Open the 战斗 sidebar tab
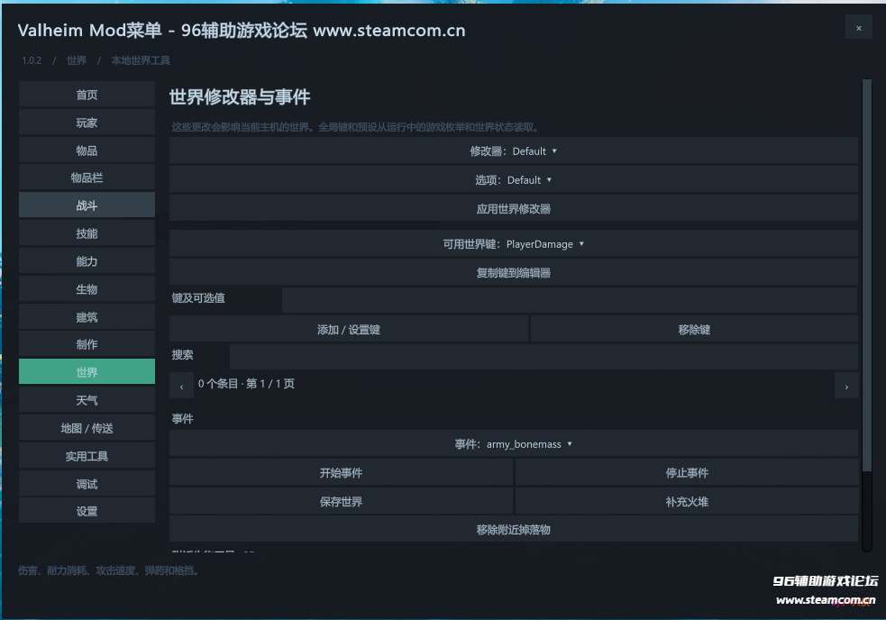 pos(87,205)
